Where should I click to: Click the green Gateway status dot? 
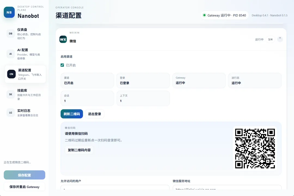(204, 15)
